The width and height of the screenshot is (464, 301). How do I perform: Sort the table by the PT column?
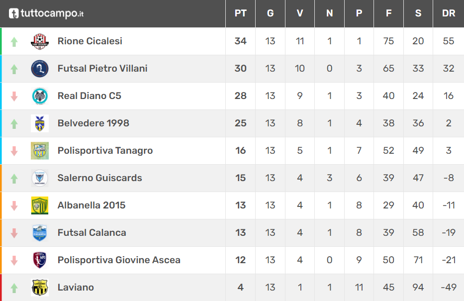click(x=240, y=13)
